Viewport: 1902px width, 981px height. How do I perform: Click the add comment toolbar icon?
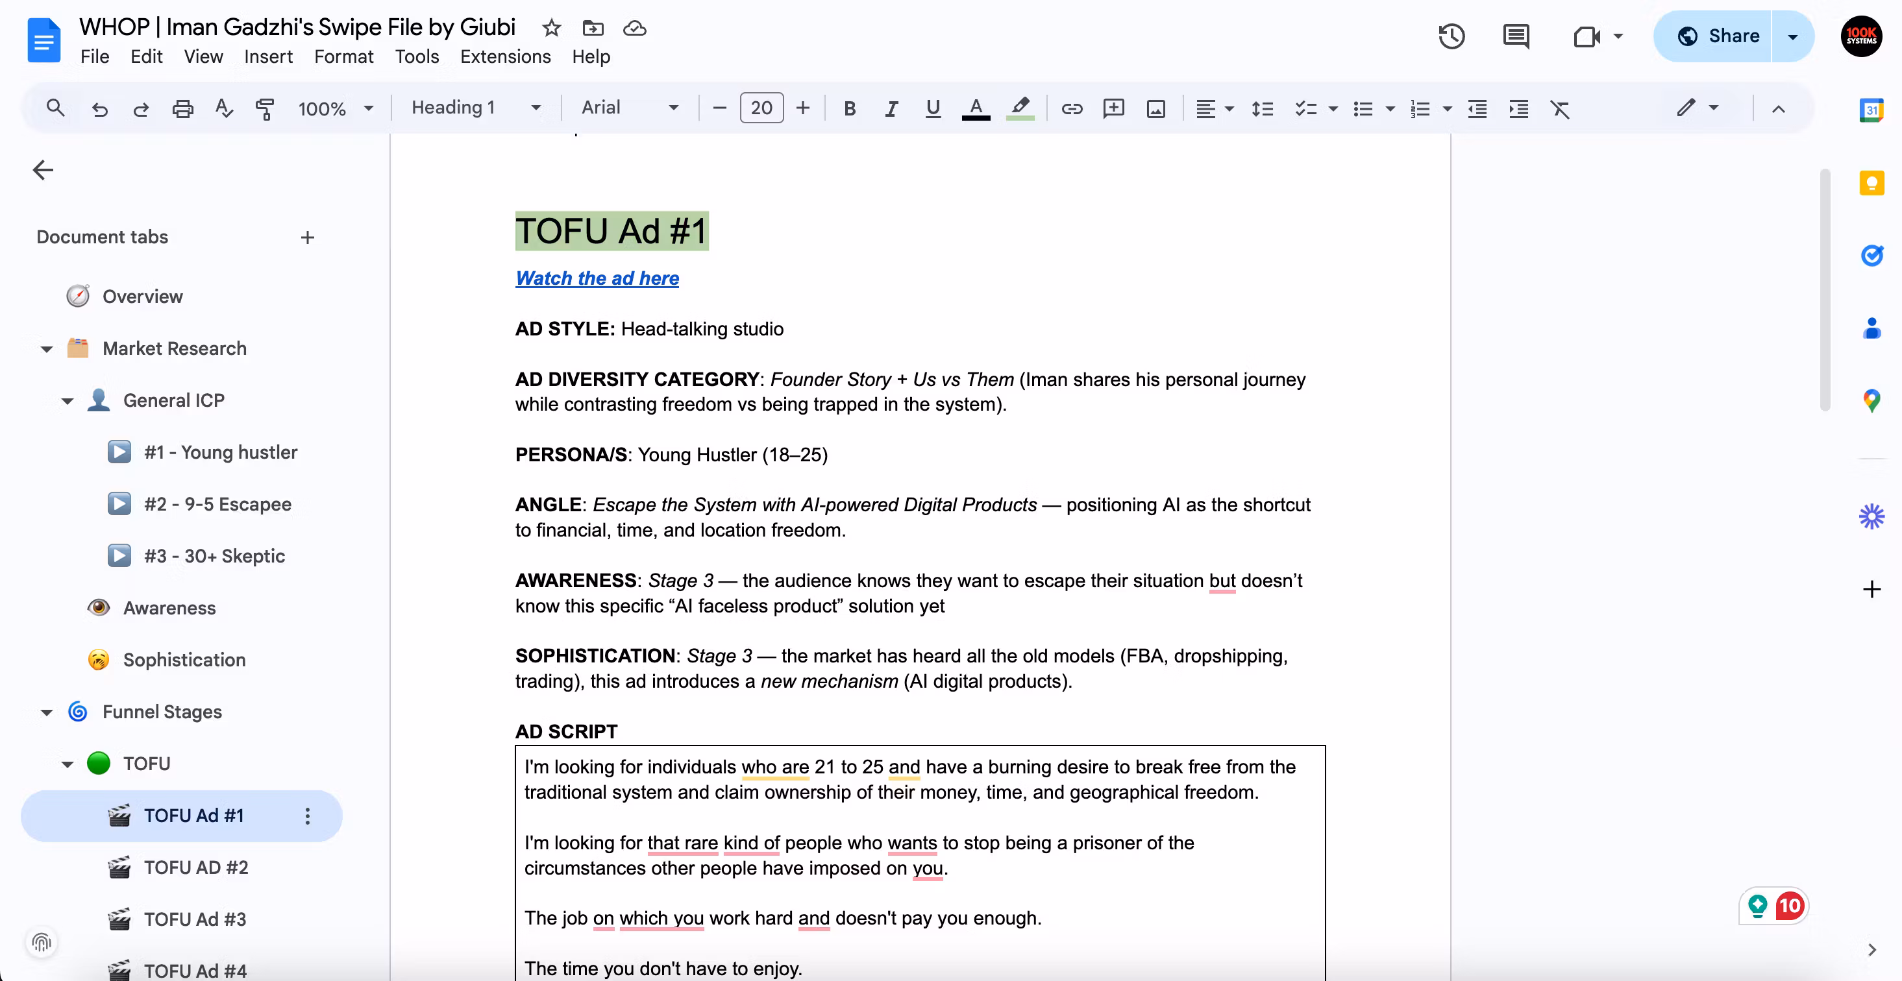click(1113, 108)
